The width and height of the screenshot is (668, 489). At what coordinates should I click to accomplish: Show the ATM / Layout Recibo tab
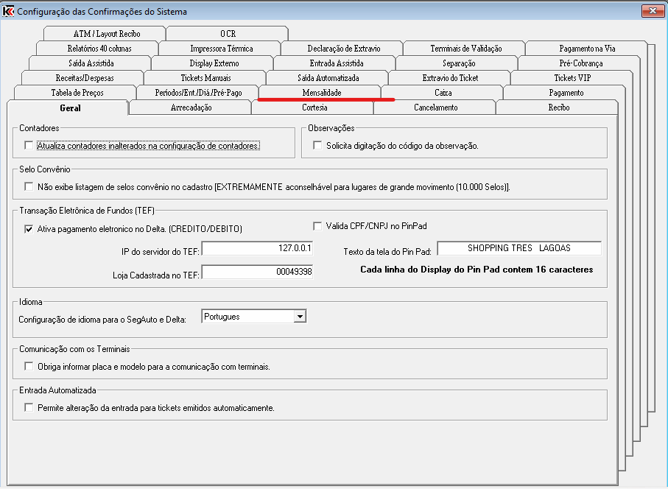tap(106, 34)
